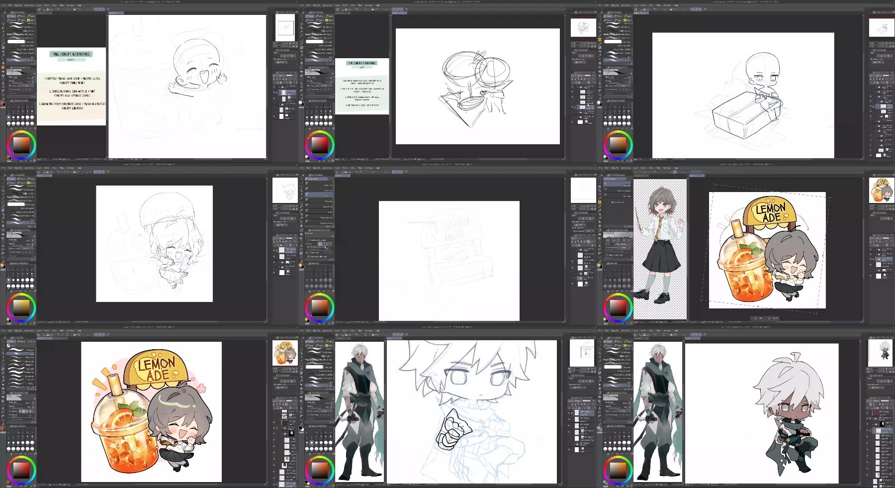Select Text tool beside finished Lemonade illustration
This screenshot has height=488, width=895.
tap(2, 407)
